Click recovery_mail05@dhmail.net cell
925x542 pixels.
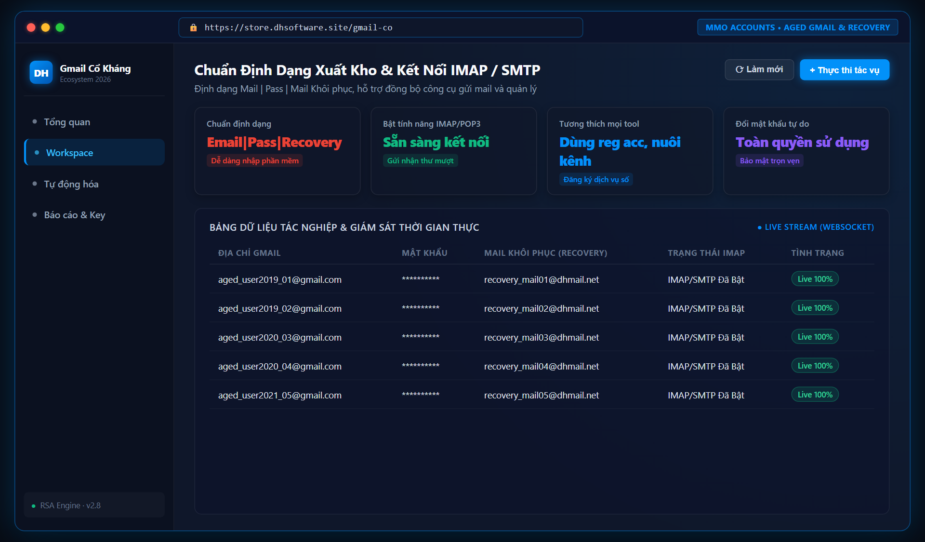click(542, 395)
